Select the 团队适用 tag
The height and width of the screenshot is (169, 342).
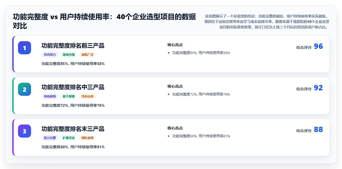(x=87, y=138)
